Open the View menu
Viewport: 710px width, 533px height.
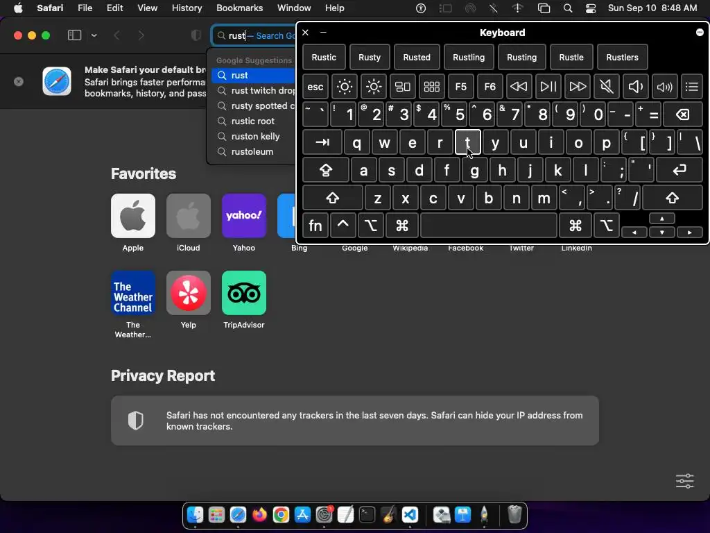148,8
